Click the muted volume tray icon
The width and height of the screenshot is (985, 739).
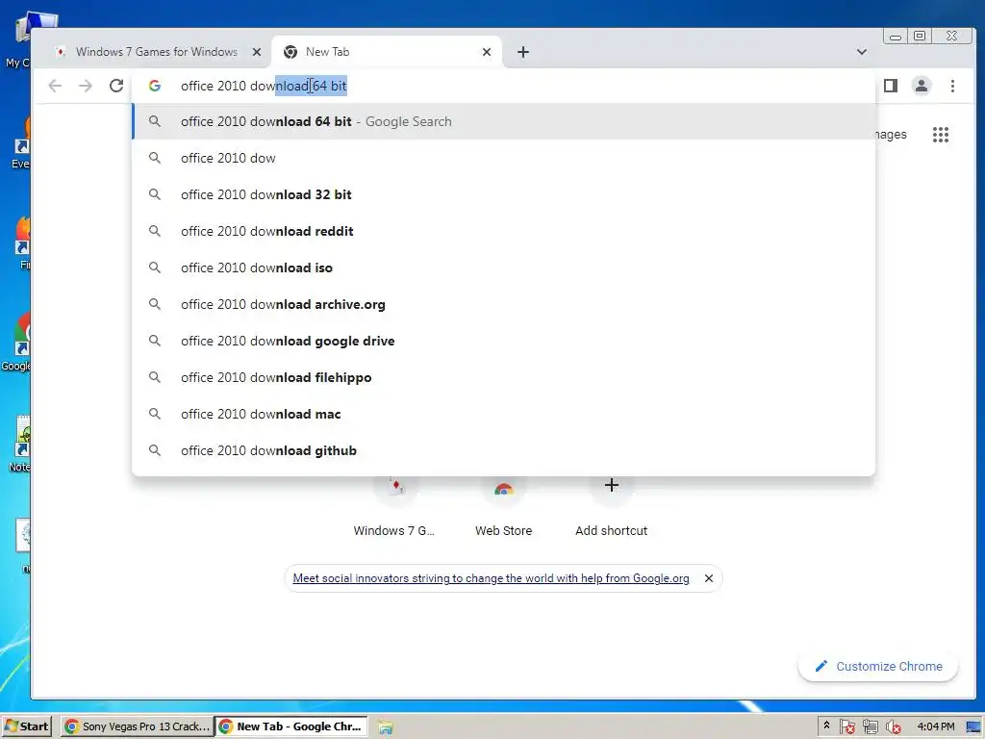(893, 727)
